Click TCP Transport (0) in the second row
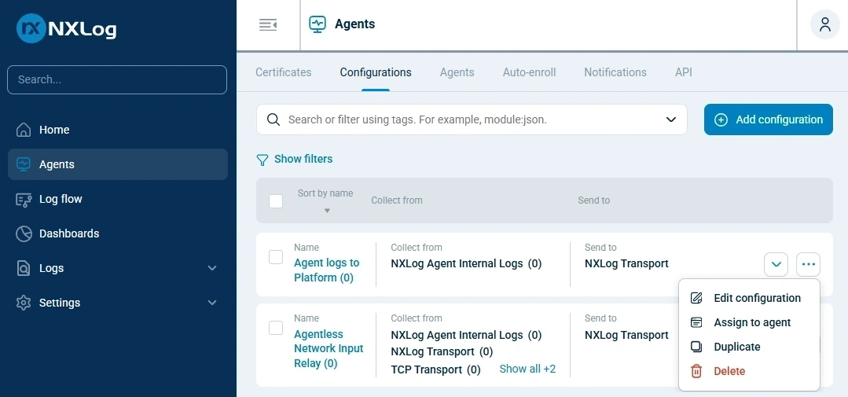 pyautogui.click(x=436, y=370)
